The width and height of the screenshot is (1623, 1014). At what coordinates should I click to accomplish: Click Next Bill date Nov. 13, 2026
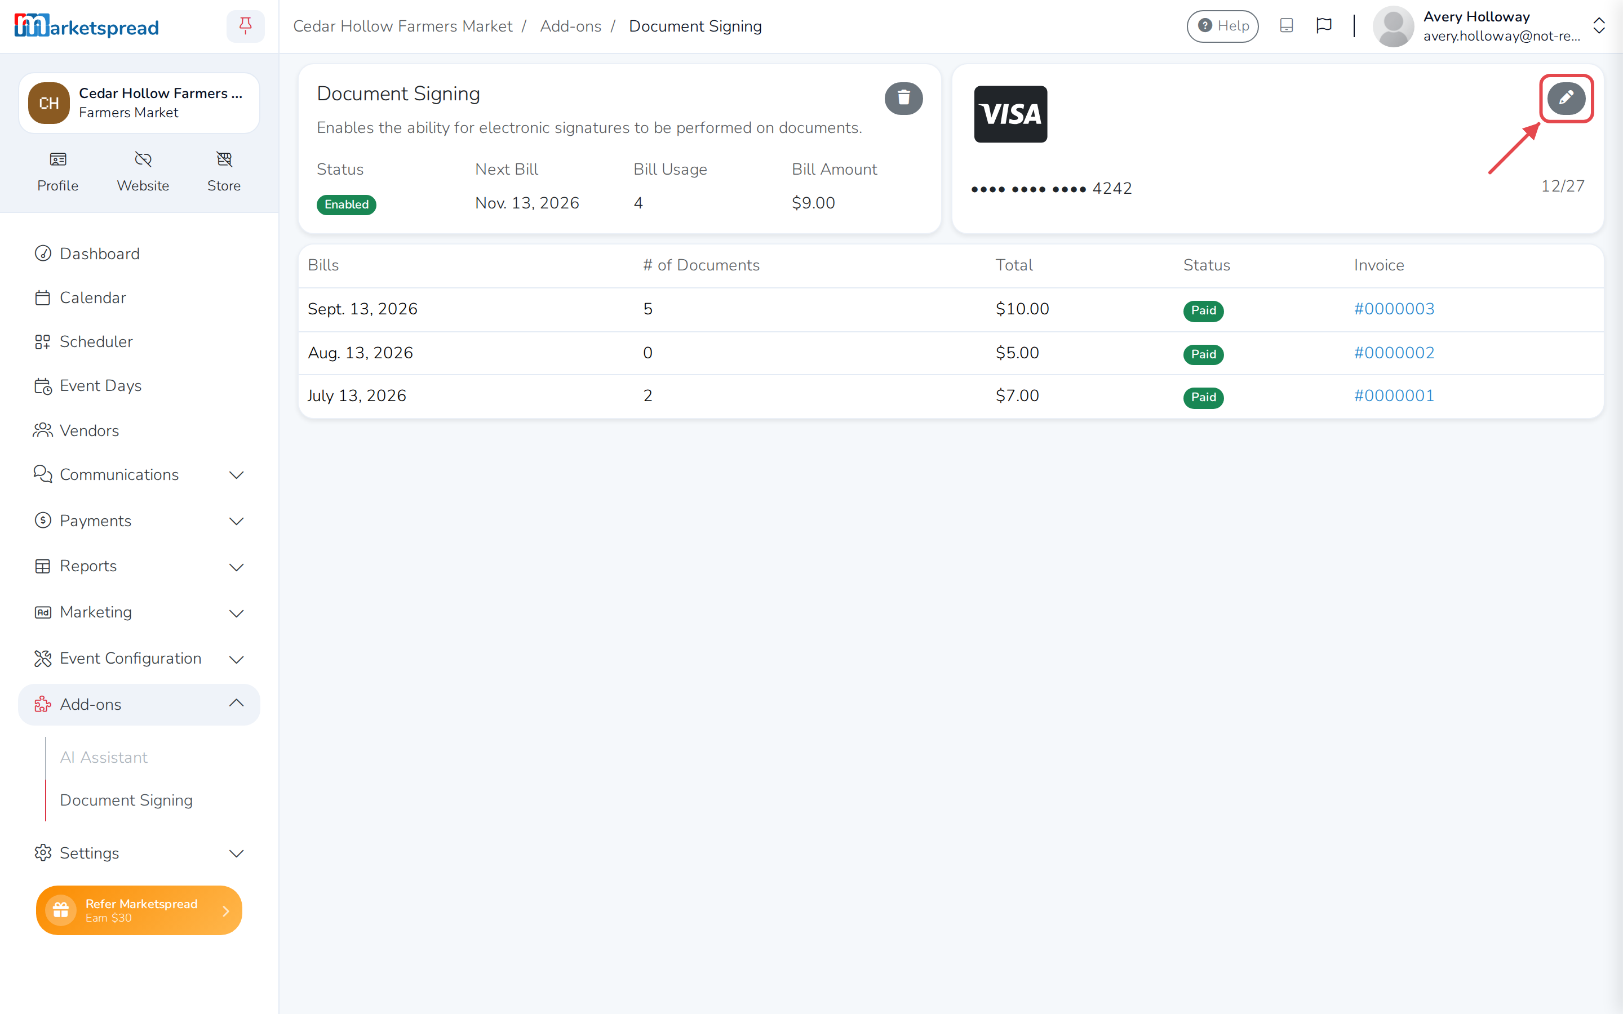(x=526, y=203)
